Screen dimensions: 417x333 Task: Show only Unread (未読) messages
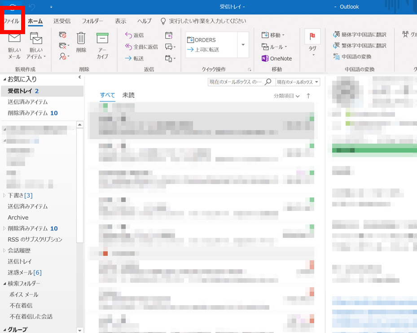click(x=128, y=95)
